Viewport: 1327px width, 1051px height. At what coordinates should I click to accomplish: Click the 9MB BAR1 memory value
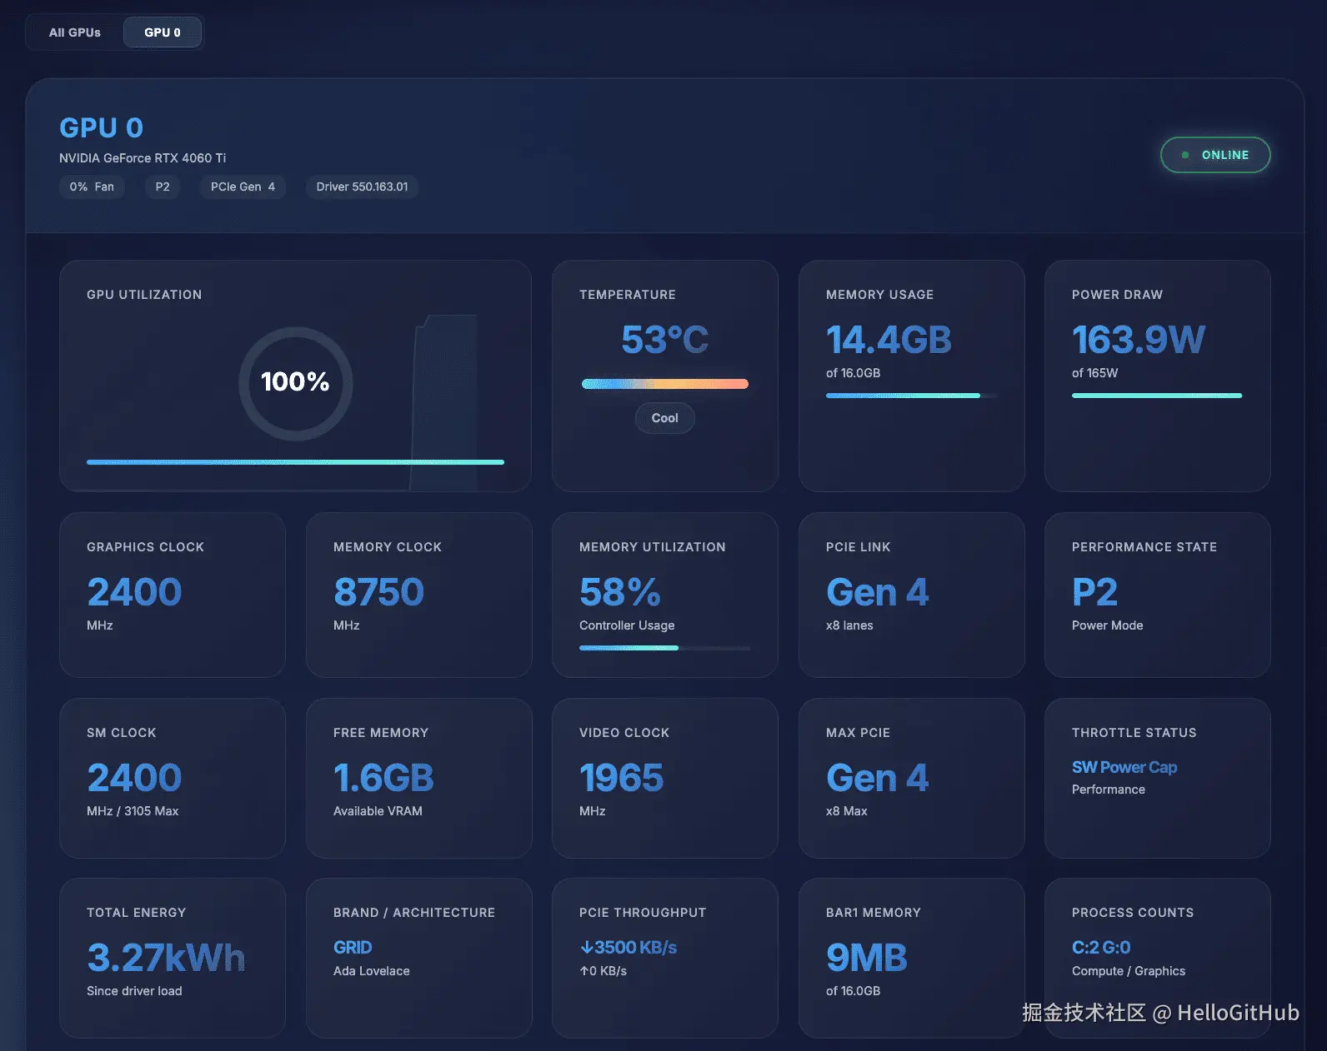click(866, 958)
